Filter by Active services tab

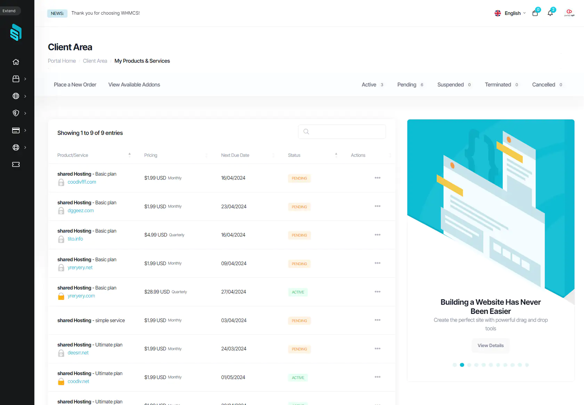point(372,85)
